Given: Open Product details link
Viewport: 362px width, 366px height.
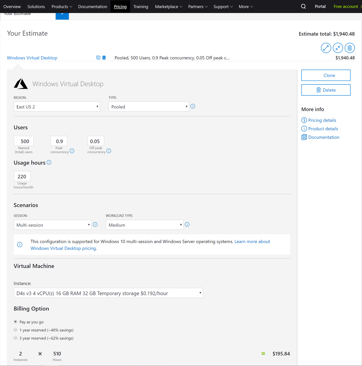Looking at the screenshot, I should tap(323, 129).
